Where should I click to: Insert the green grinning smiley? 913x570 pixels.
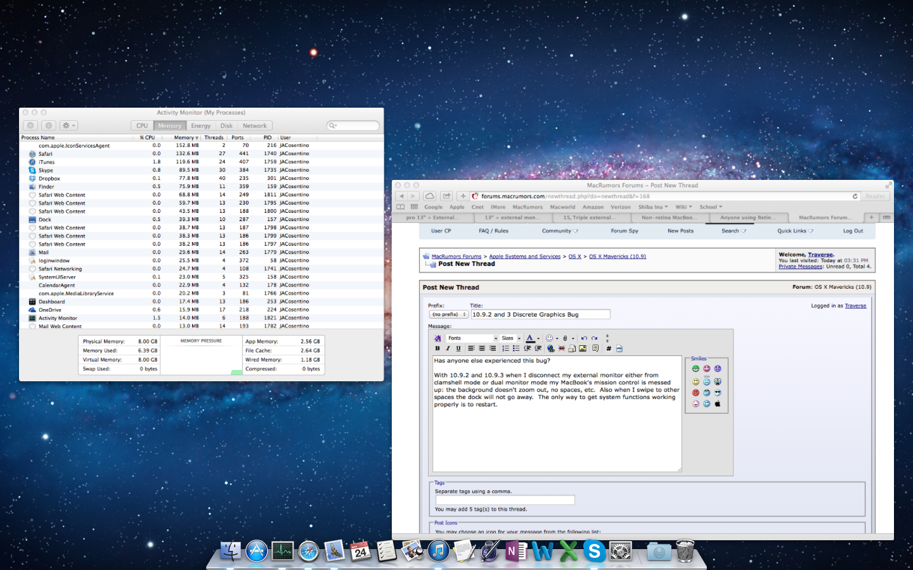tap(696, 369)
